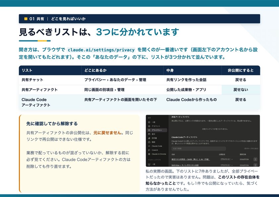Click the 使用量 usage sidebar icon

click(149, 138)
